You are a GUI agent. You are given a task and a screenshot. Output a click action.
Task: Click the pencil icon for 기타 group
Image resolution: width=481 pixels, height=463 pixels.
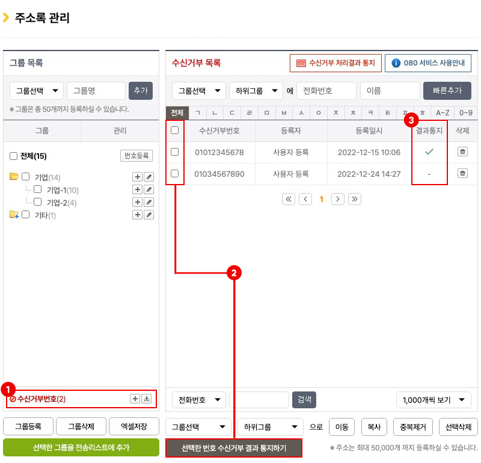click(x=149, y=215)
